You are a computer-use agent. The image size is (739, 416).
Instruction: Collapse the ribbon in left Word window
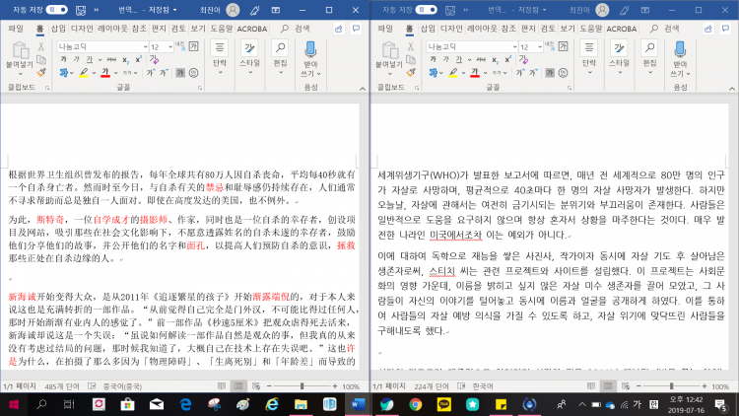click(363, 88)
